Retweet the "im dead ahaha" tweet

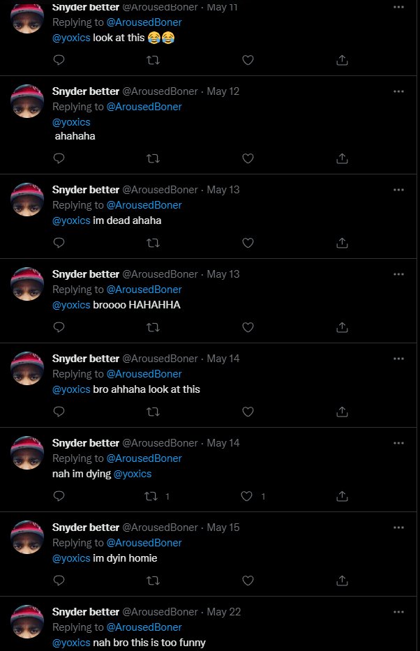tap(153, 243)
